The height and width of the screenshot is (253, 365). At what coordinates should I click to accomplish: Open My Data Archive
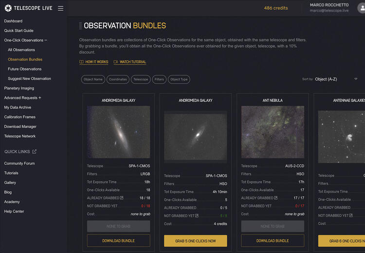(x=18, y=108)
